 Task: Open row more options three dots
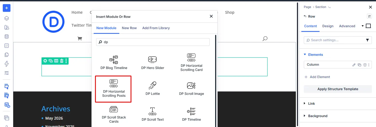click(66, 61)
